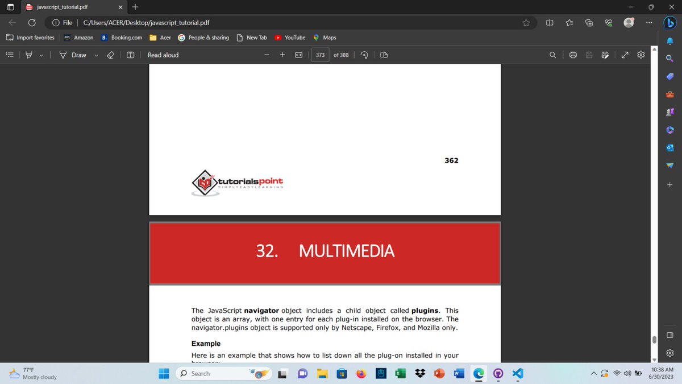Open the Draw pen options dropdown
The image size is (682, 384).
(96, 55)
